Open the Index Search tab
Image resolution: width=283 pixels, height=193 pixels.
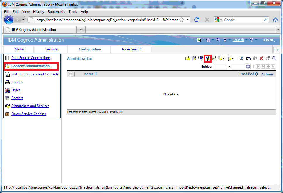(132, 49)
